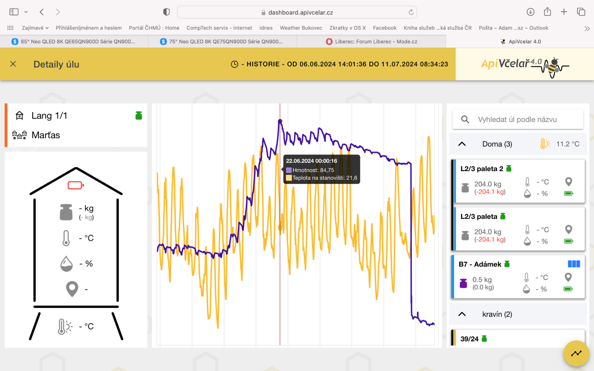Open the Zajímavé bookmarks dropdown
This screenshot has height=371, width=594.
[x=35, y=28]
